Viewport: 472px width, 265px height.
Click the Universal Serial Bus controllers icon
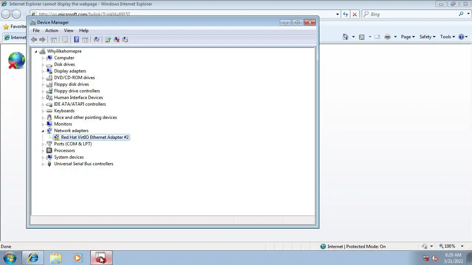49,164
